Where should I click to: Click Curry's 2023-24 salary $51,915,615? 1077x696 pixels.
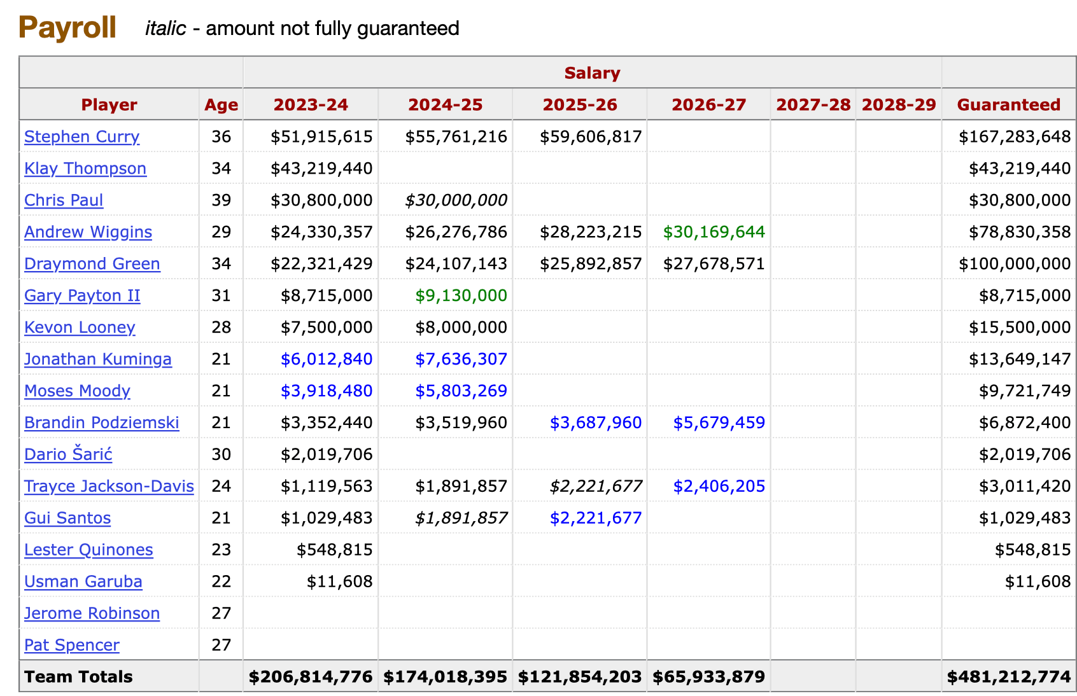[321, 137]
